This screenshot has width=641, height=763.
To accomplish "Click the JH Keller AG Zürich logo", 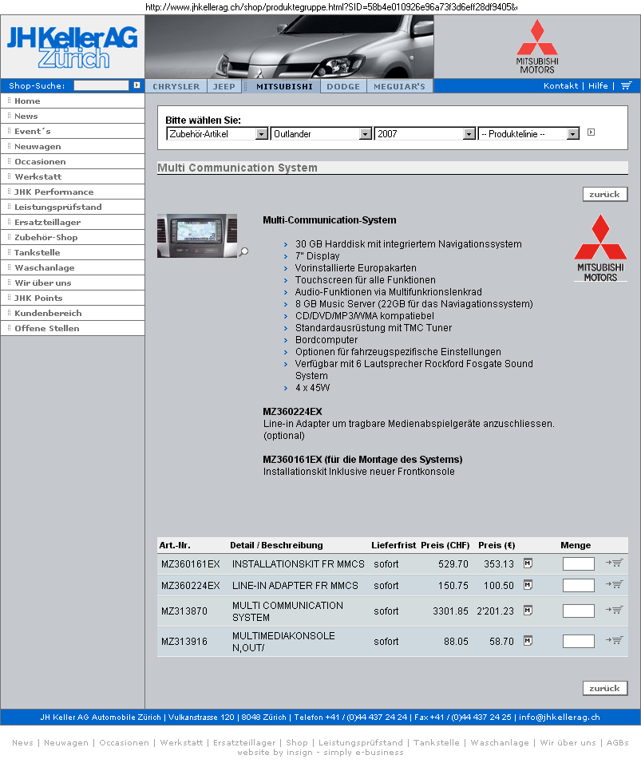I will (x=73, y=46).
